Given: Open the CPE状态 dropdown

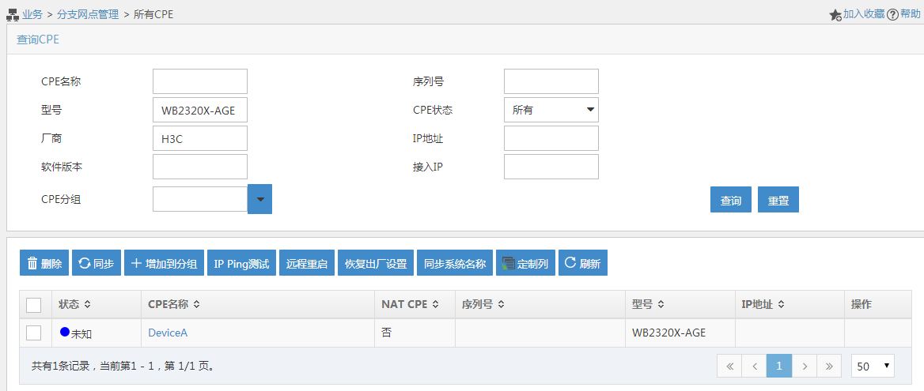Looking at the screenshot, I should [551, 110].
